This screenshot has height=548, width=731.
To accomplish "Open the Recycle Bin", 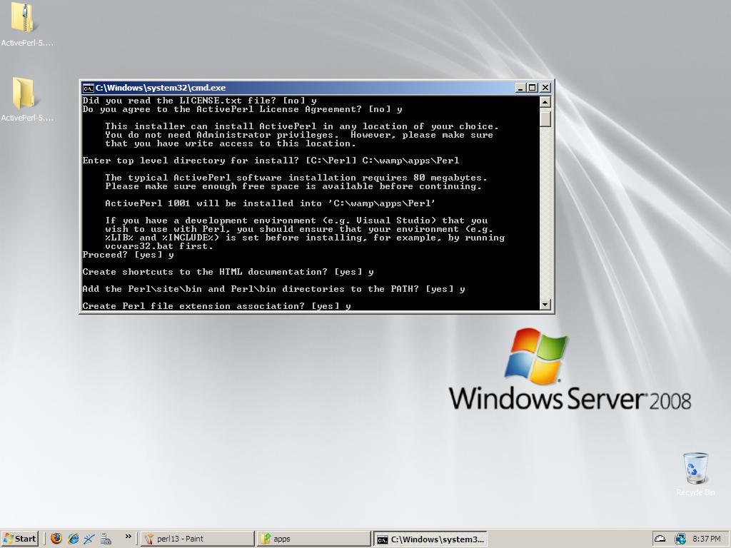I will click(695, 469).
